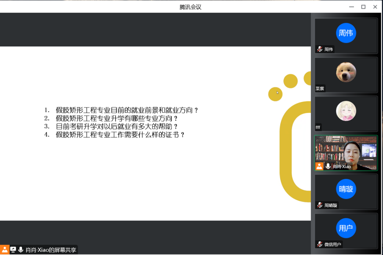Click the screen share icon in bottom bar
This screenshot has height=255, width=383.
click(x=13, y=250)
